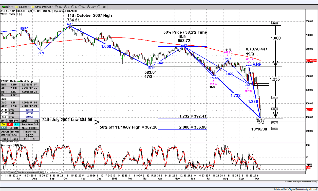This screenshot has width=318, height=191.
Task: Select the cyan 62 swatch
Action: click(x=16, y=124)
